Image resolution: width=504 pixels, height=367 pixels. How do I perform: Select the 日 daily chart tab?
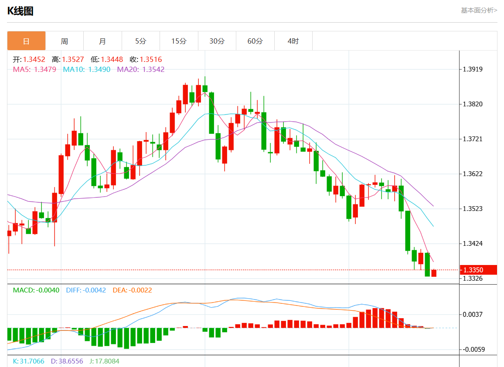click(x=26, y=41)
